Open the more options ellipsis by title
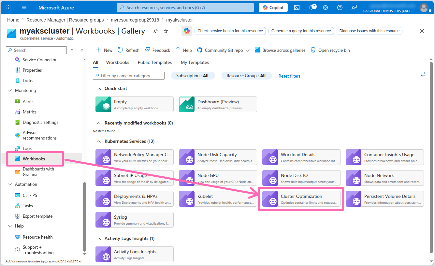This screenshot has width=435, height=266. pyautogui.click(x=176, y=31)
